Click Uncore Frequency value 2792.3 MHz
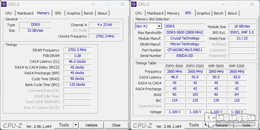 click(105, 36)
